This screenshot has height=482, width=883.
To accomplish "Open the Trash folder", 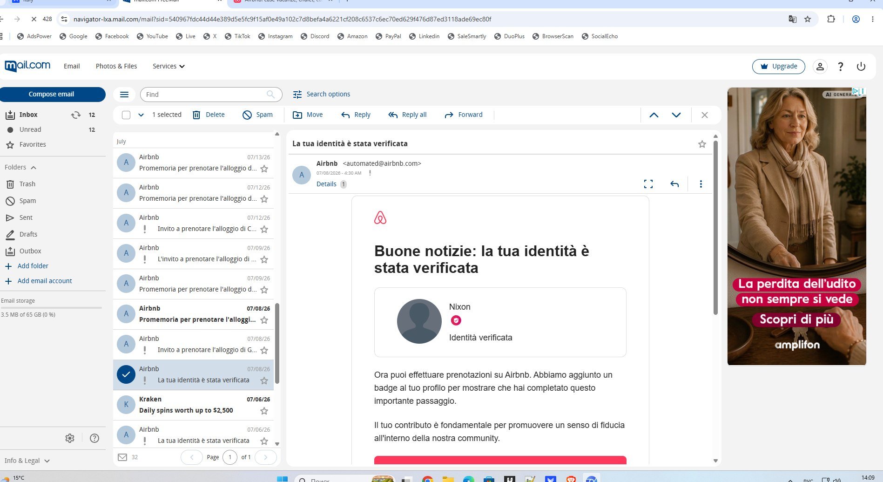I will point(27,184).
